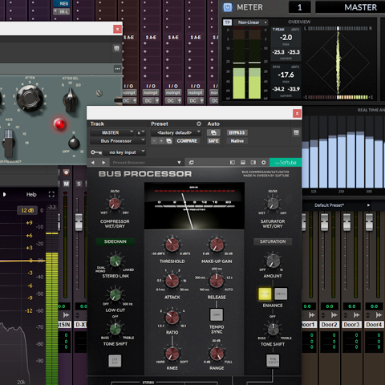Toggle the SAFE automation button
This screenshot has width=385, height=385.
(x=213, y=141)
